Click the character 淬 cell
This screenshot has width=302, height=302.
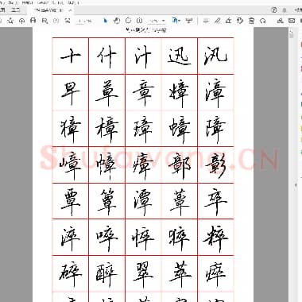point(71,238)
